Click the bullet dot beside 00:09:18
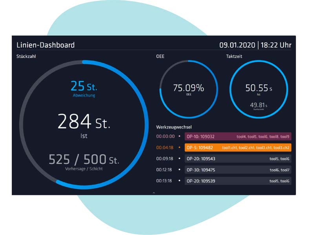314x235 pixels. pyautogui.click(x=179, y=159)
